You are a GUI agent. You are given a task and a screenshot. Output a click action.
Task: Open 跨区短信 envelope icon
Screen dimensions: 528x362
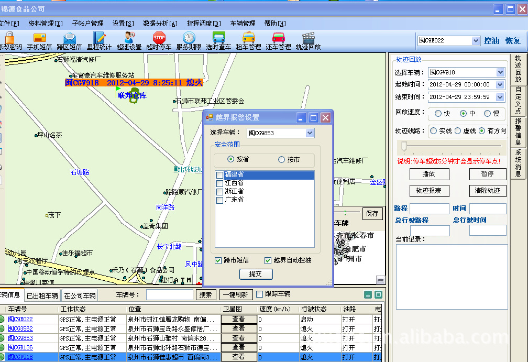[70, 38]
